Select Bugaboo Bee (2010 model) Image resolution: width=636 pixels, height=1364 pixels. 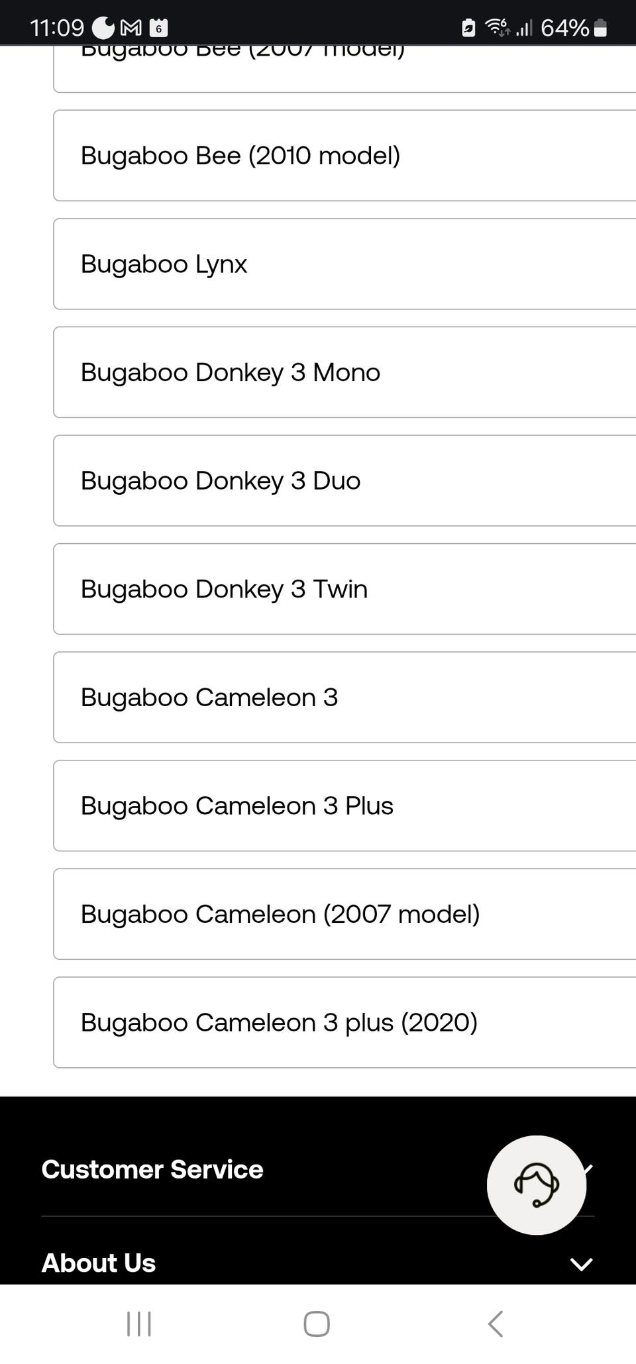click(344, 156)
